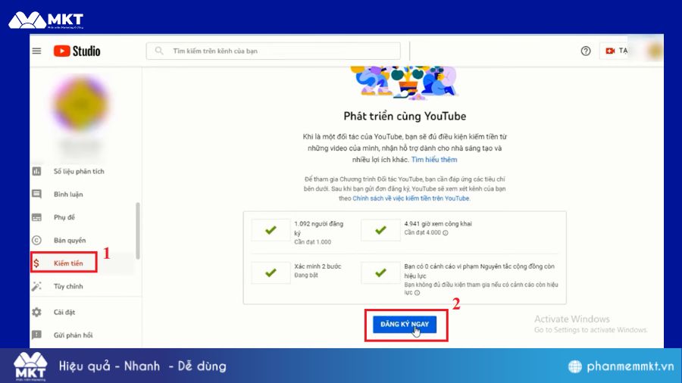Open the Tìm hiểu thêm link

(434, 160)
